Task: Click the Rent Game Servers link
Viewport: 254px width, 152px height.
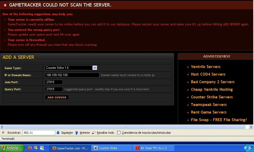Action: pos(209,112)
